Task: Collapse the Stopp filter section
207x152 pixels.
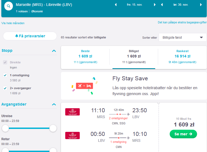Action: click(x=54, y=51)
